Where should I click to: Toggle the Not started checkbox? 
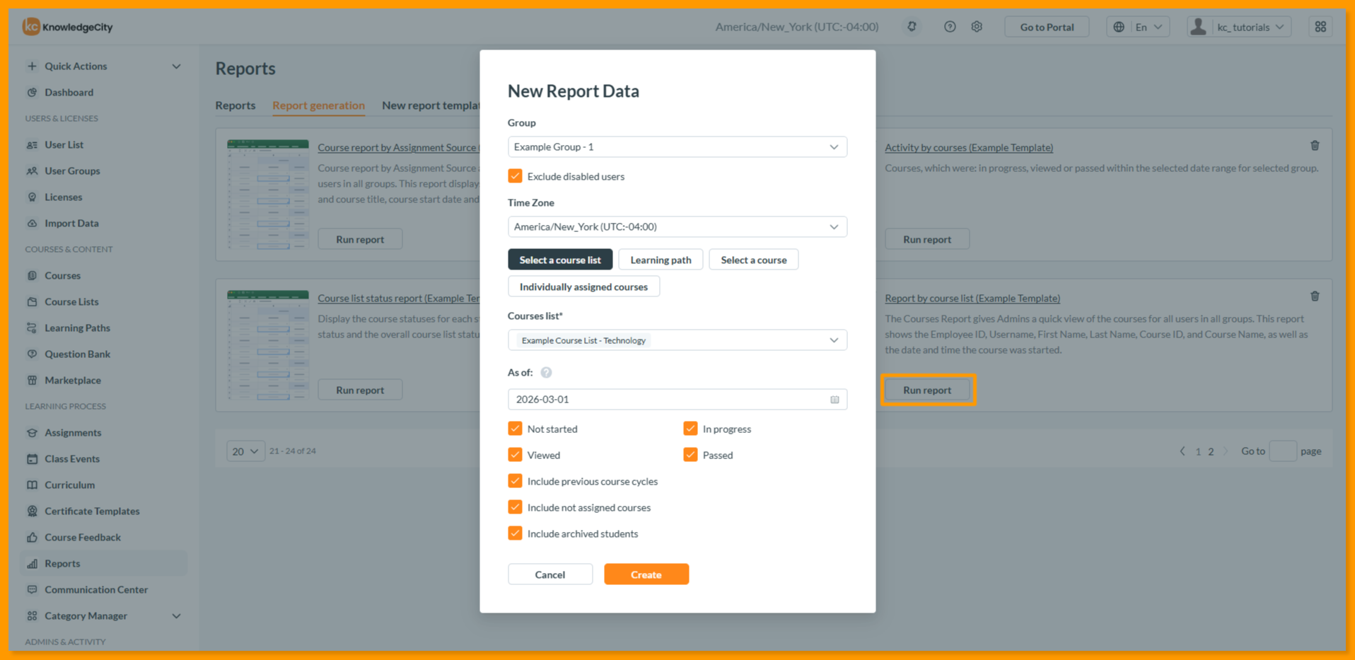click(x=515, y=429)
